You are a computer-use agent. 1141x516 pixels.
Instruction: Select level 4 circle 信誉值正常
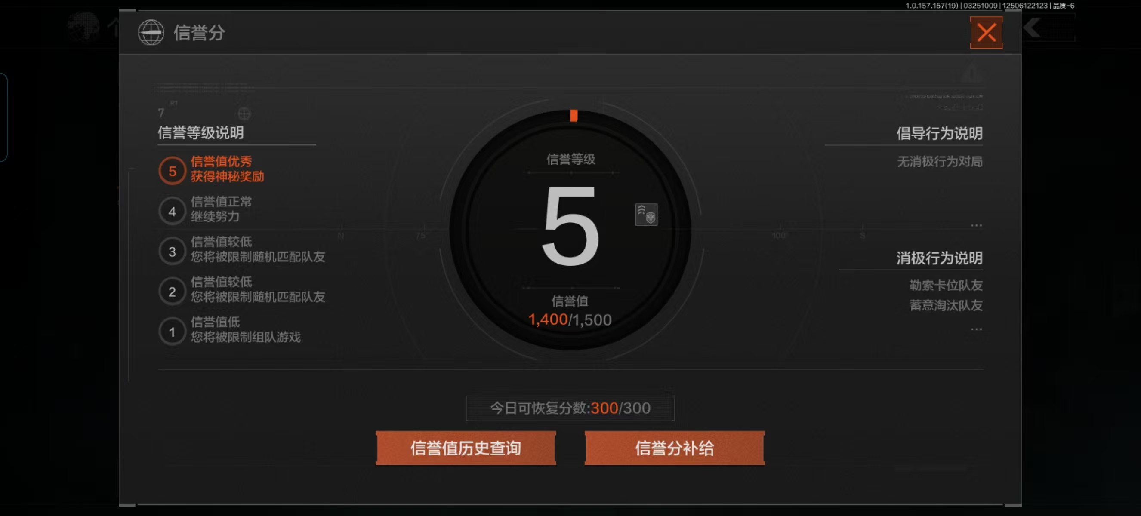(172, 211)
